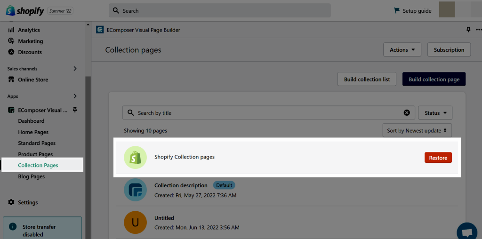Open Product Pages menu item
The width and height of the screenshot is (482, 239).
point(35,154)
